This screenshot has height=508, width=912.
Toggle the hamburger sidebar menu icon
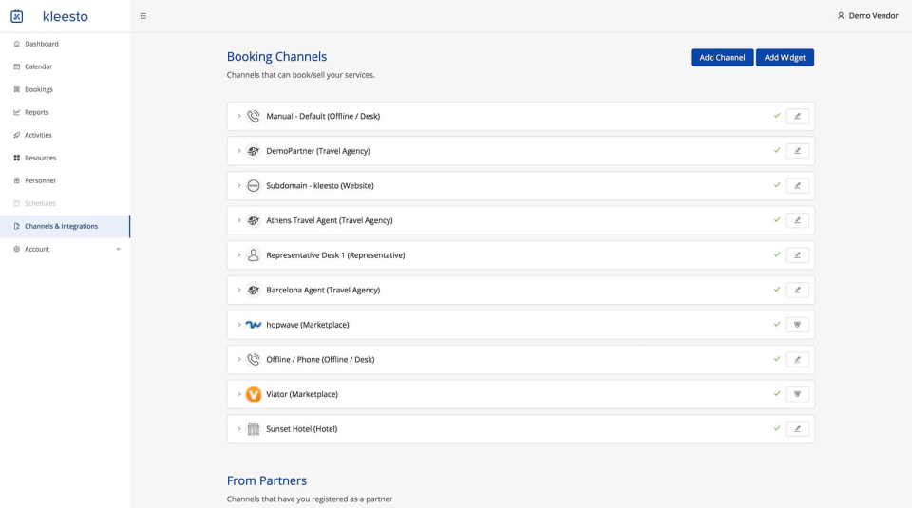pyautogui.click(x=143, y=16)
